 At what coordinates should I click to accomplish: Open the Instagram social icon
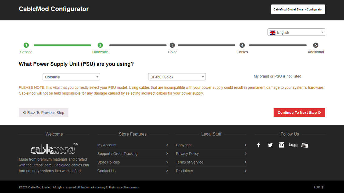coord(282,145)
